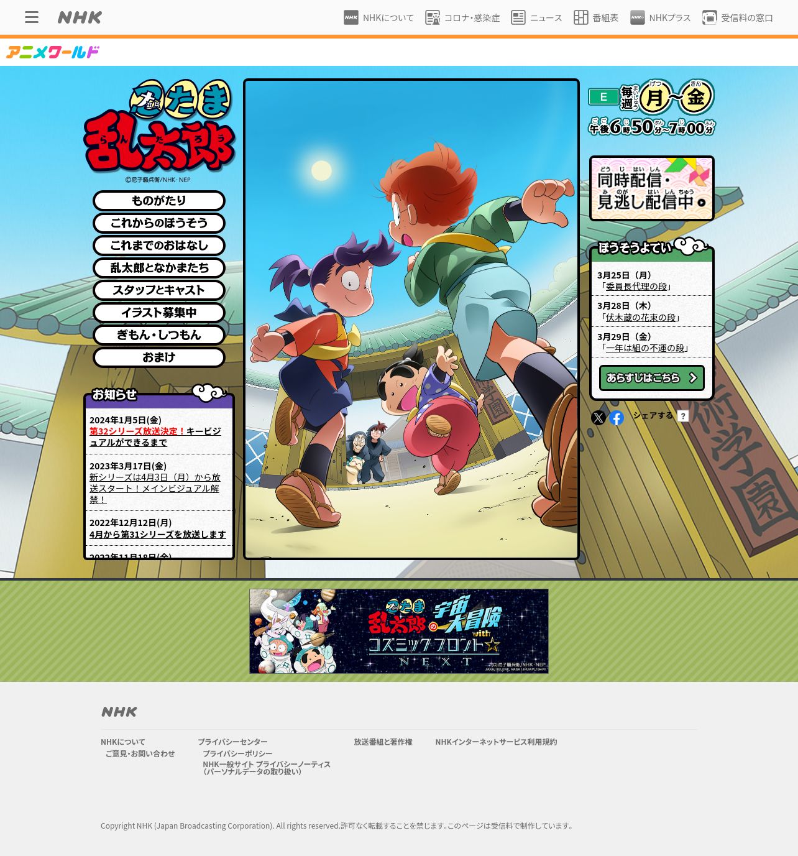Image resolution: width=798 pixels, height=856 pixels.
Task: Open the 同時配信・見逃し配信中 banner
Action: pyautogui.click(x=652, y=188)
